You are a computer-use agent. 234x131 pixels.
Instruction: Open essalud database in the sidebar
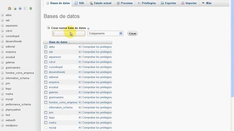(10, 57)
